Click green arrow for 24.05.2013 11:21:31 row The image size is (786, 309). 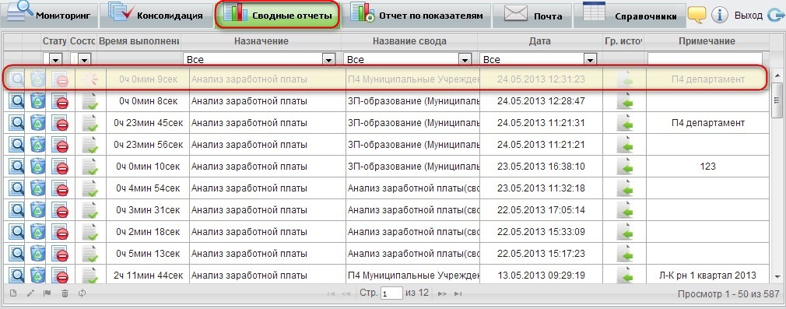(x=624, y=124)
